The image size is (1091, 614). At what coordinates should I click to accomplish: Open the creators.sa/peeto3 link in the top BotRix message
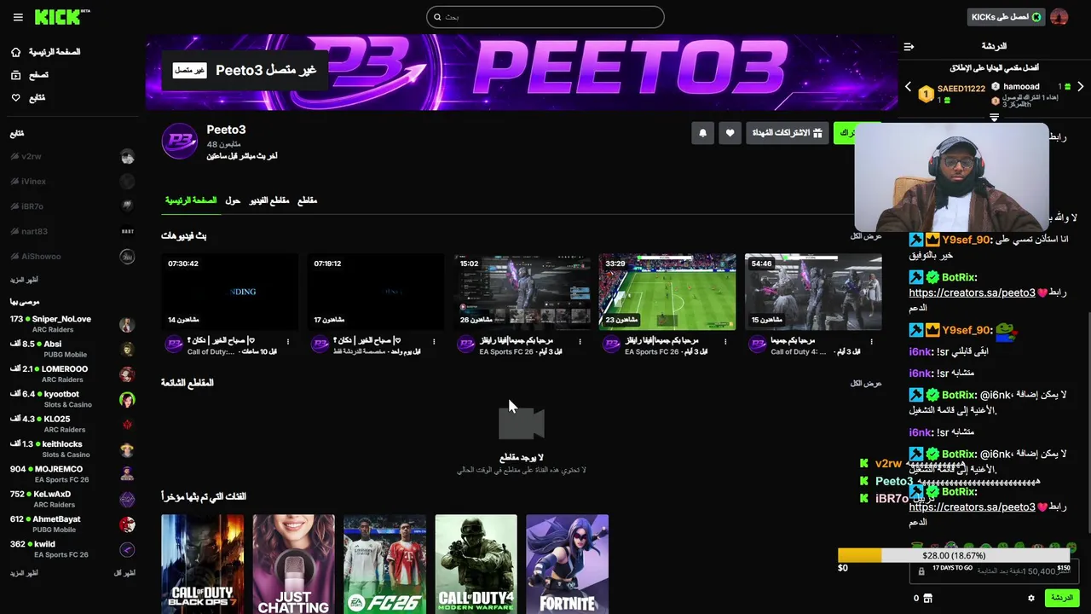pos(972,293)
